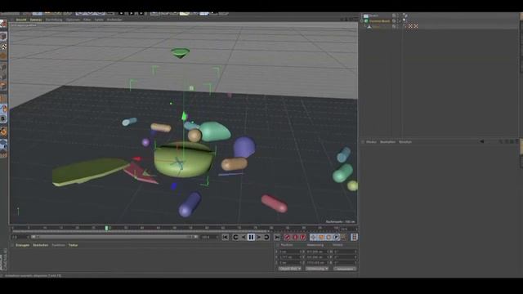Go to the next keyframe

click(x=266, y=237)
